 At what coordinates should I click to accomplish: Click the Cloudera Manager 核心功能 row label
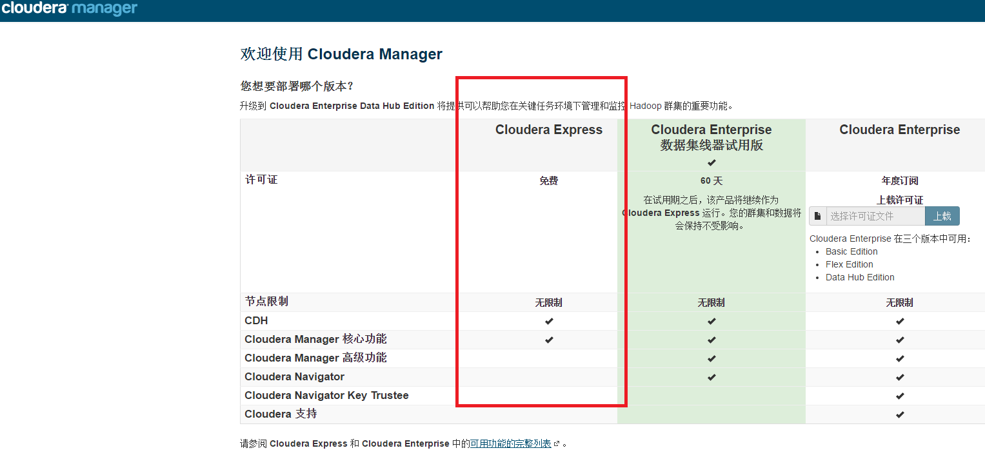click(315, 339)
